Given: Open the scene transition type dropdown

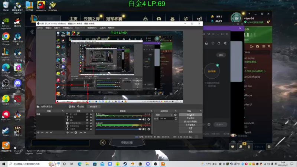Looking at the screenshot, I should coord(164,115).
